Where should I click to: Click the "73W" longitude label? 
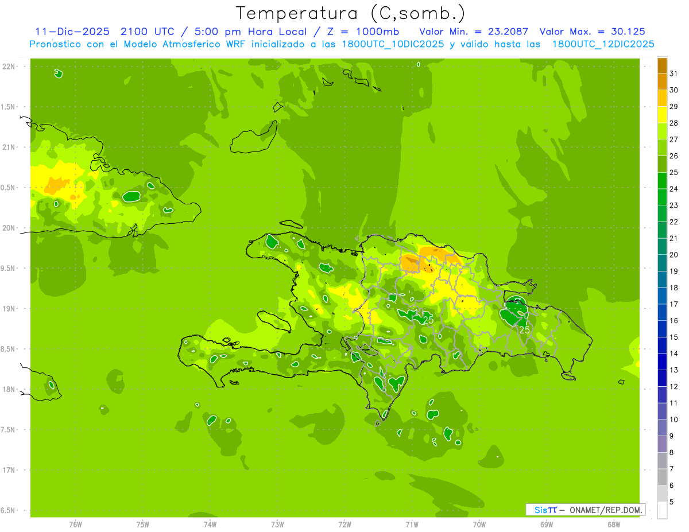pyautogui.click(x=277, y=524)
